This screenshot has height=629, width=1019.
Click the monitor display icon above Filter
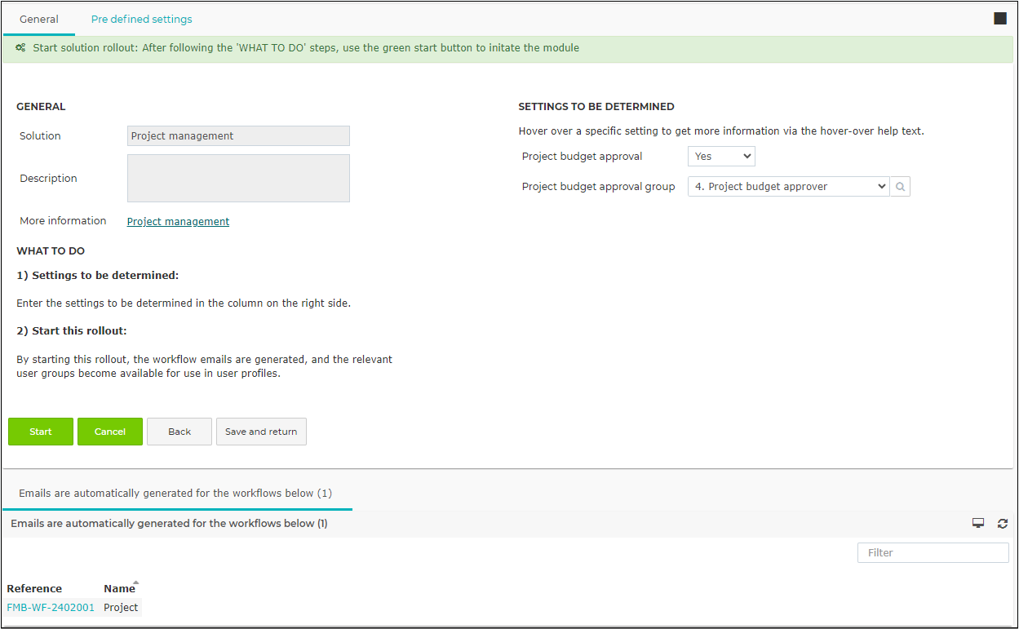(x=978, y=524)
